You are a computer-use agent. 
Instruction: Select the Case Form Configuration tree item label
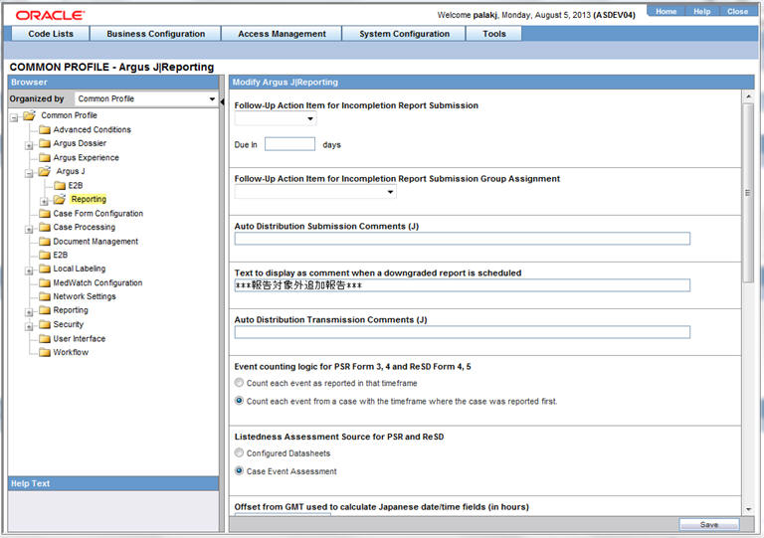(x=97, y=213)
